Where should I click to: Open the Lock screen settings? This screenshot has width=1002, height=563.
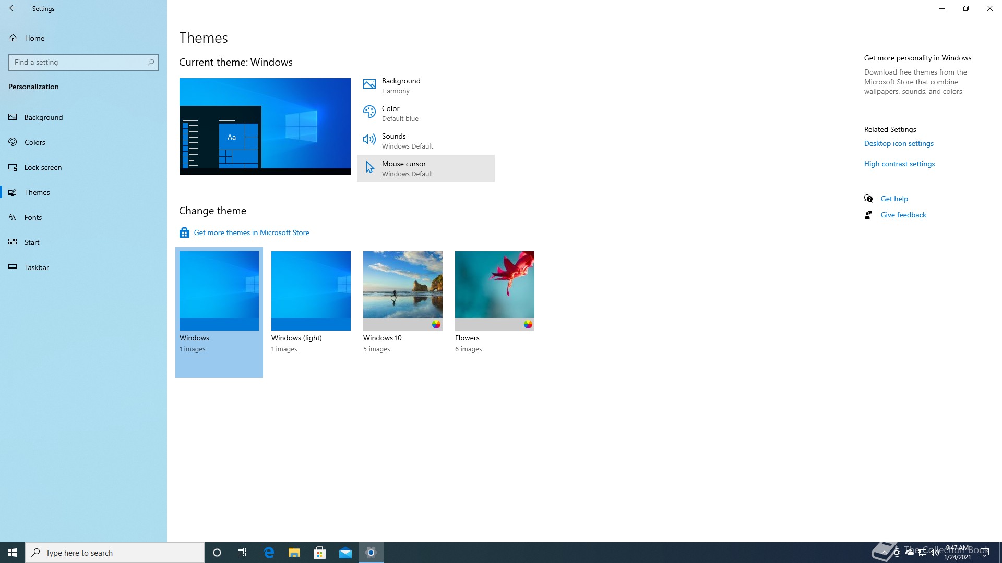pos(43,167)
